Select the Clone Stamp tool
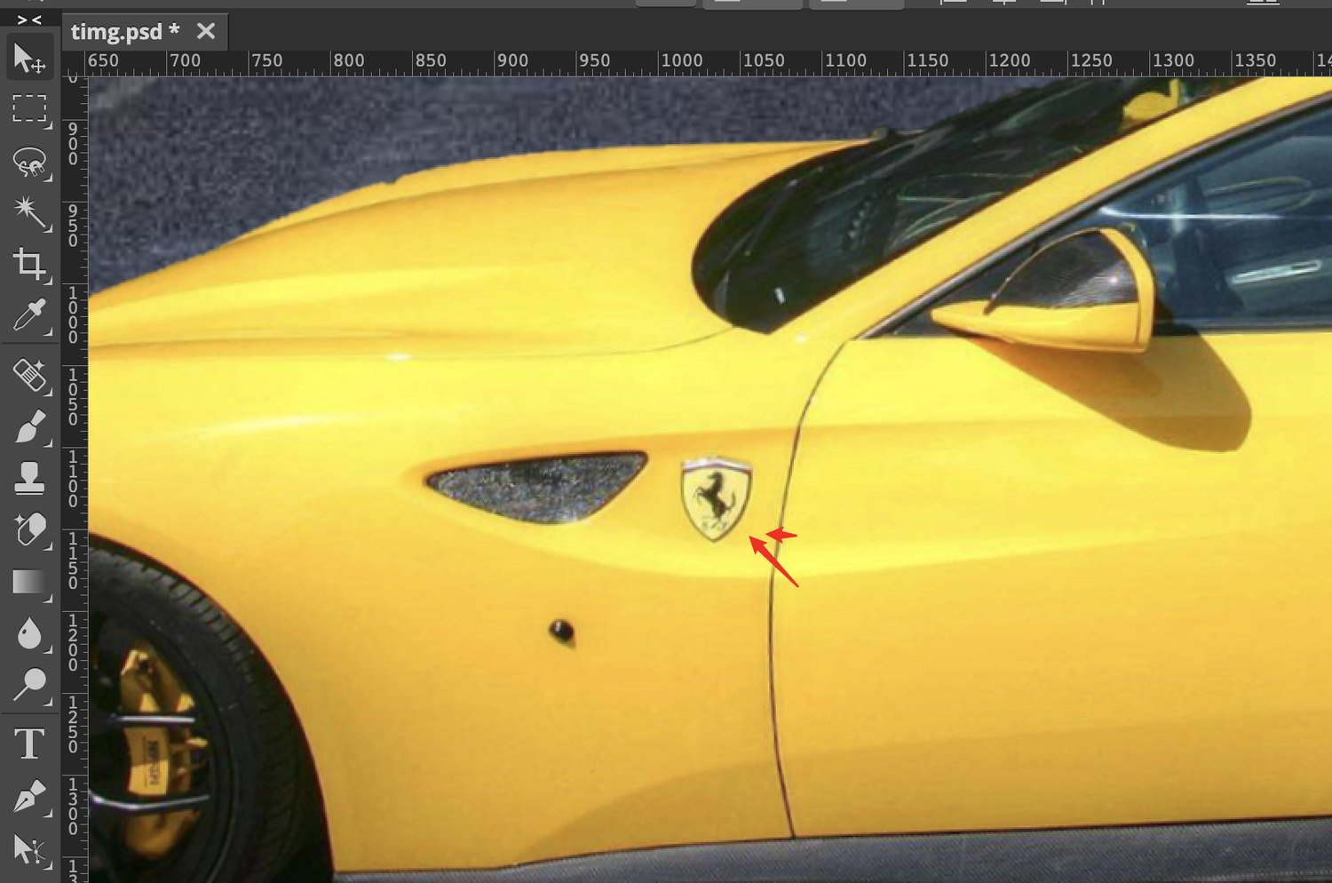The image size is (1332, 883). 29,479
